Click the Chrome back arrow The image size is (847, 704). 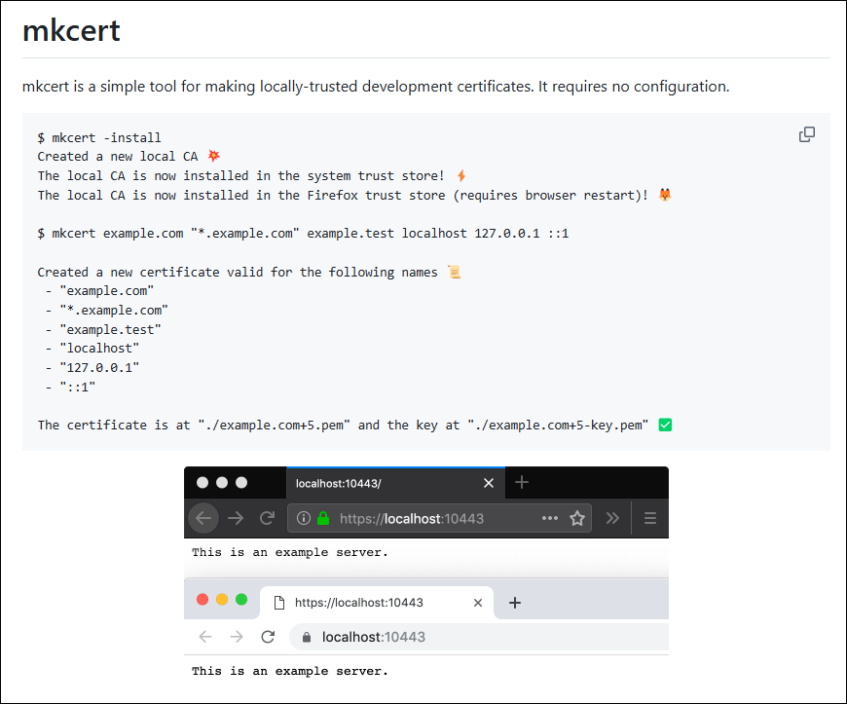click(204, 637)
